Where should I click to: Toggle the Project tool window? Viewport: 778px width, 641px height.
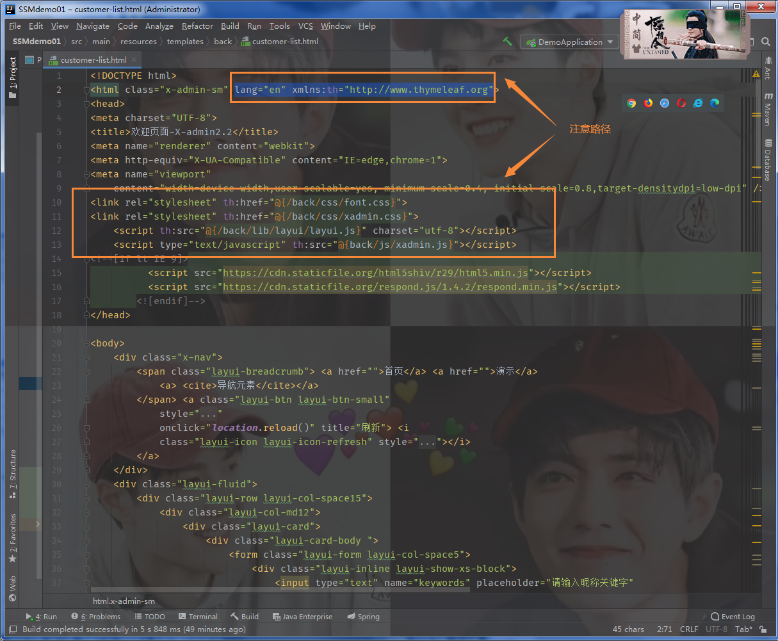coord(12,77)
